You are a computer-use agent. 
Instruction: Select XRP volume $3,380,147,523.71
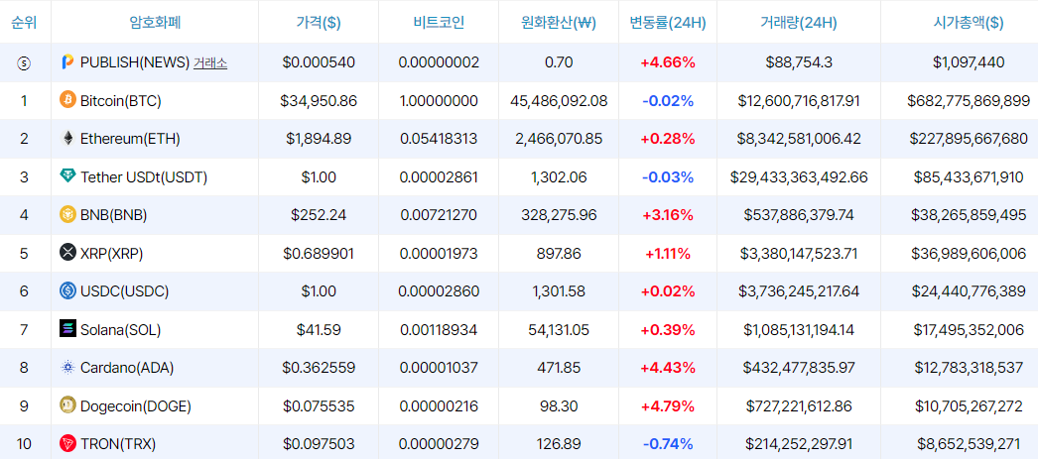coord(799,254)
